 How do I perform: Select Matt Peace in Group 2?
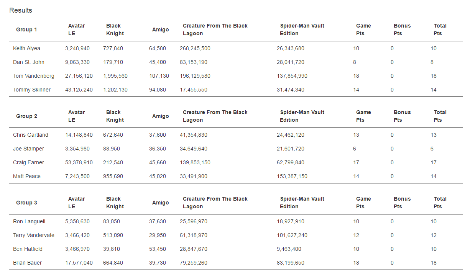(27, 177)
